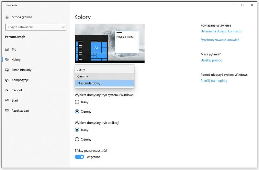Click the Kompozycje themes icon

[7, 80]
